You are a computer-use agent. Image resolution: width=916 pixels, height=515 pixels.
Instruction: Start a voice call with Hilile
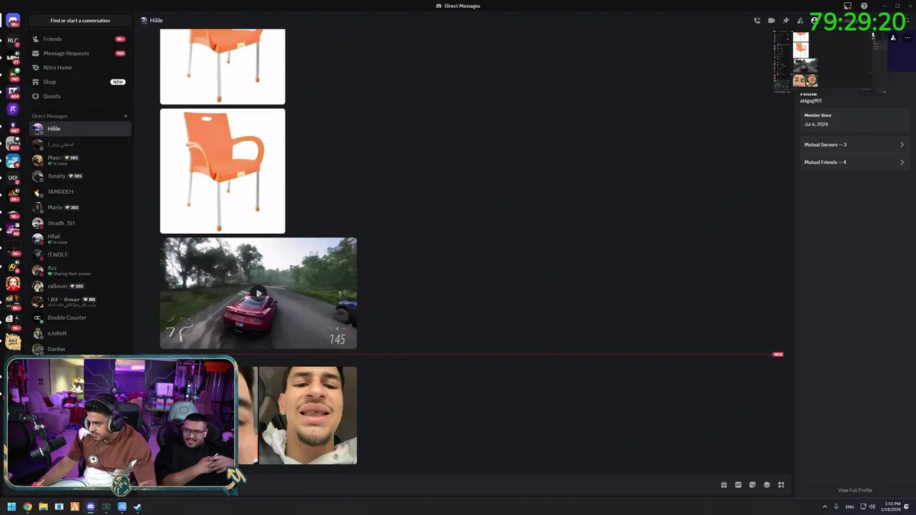757,21
